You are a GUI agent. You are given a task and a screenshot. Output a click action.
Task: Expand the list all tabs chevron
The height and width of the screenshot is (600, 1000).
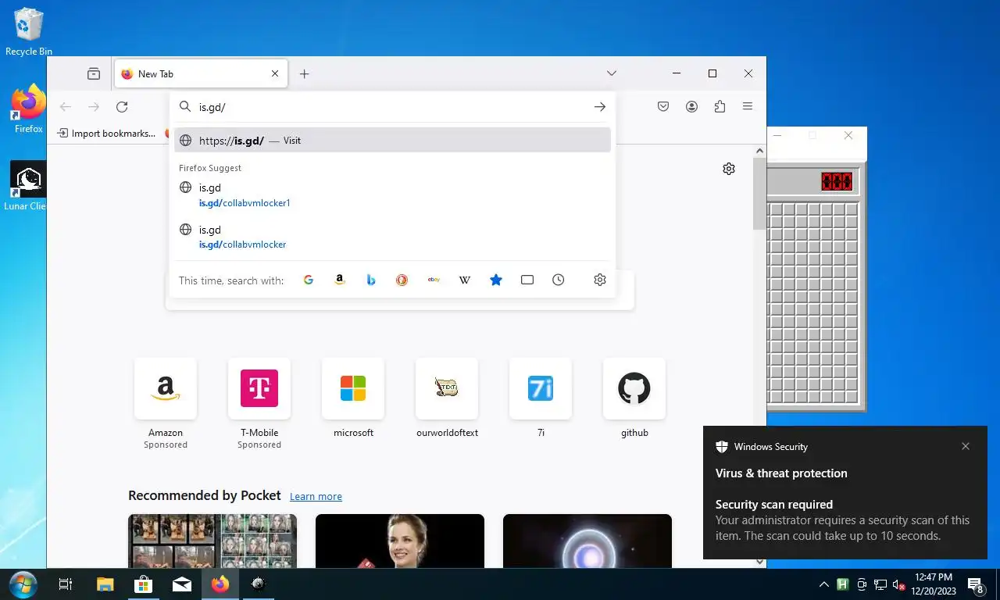[x=612, y=73]
